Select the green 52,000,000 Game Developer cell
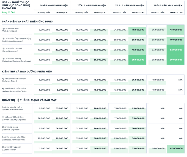The image size is (187, 157). click(x=176, y=50)
